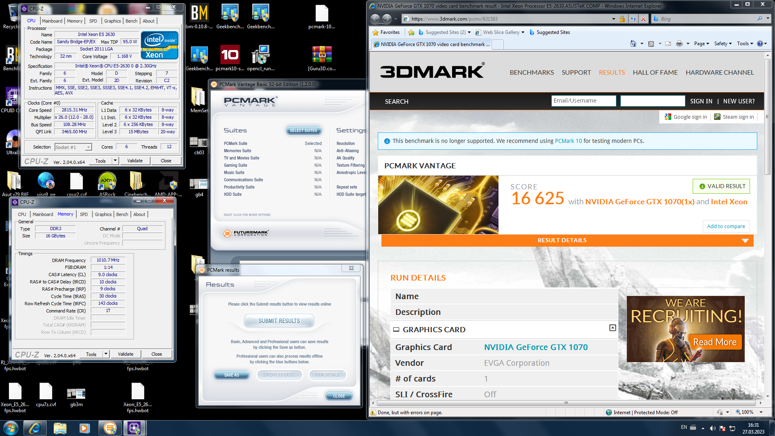Open pcmark-10 file icon on desktop
This screenshot has width=775, height=436.
pyautogui.click(x=322, y=17)
